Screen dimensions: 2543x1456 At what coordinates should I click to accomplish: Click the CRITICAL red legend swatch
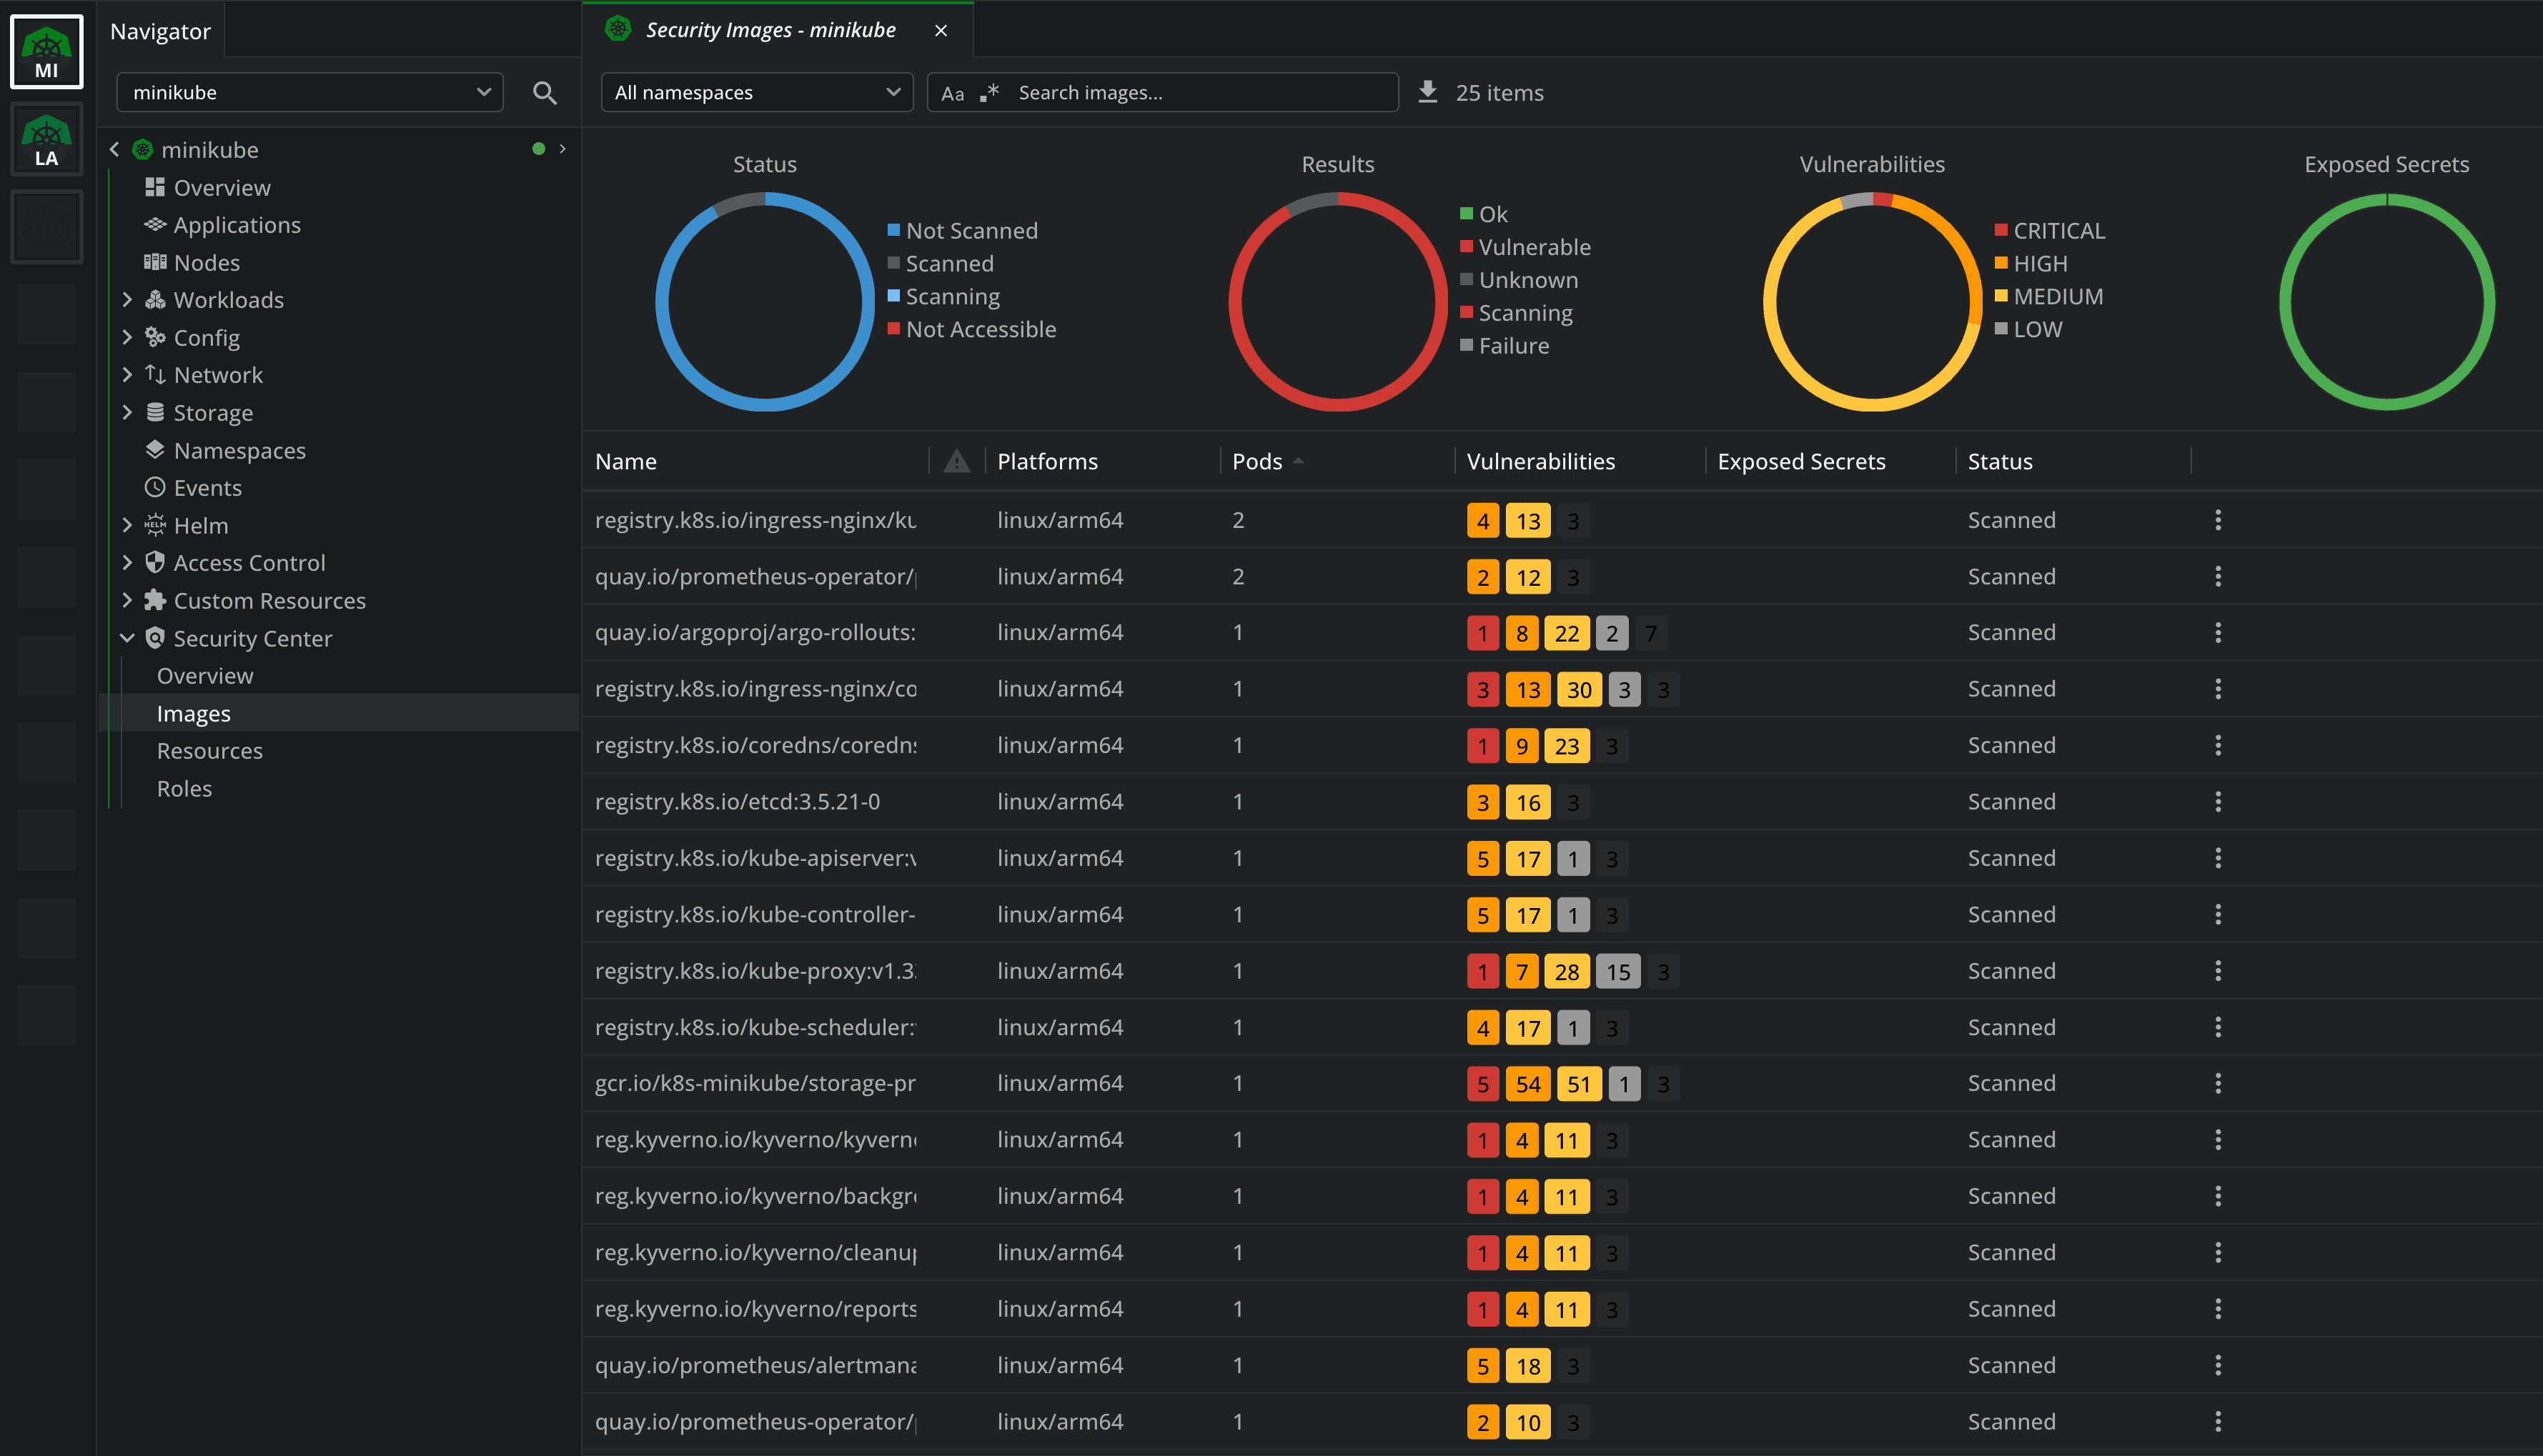click(2001, 231)
